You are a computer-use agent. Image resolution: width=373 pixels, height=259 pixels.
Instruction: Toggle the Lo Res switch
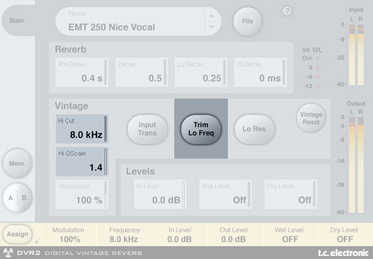pos(254,128)
